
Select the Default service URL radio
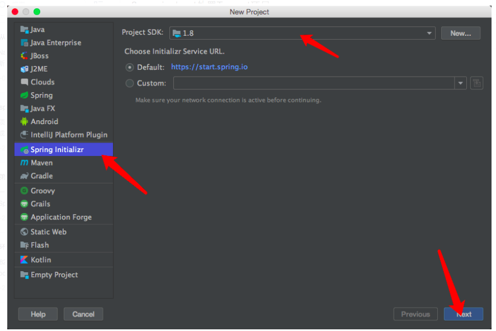(130, 67)
